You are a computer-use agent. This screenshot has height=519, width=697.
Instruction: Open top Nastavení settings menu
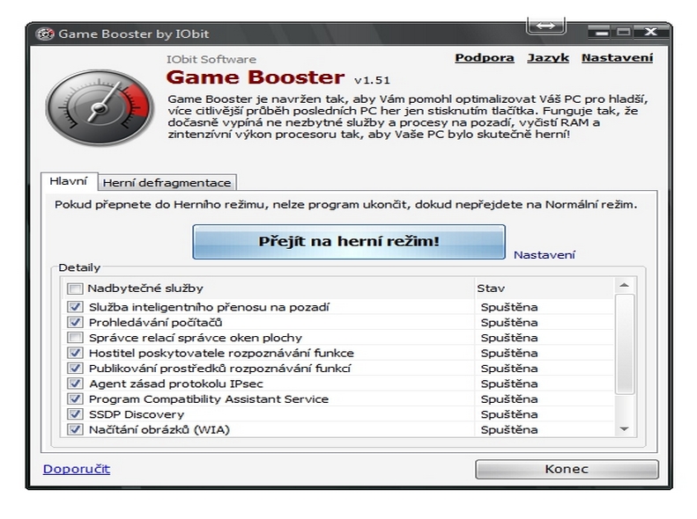[618, 58]
